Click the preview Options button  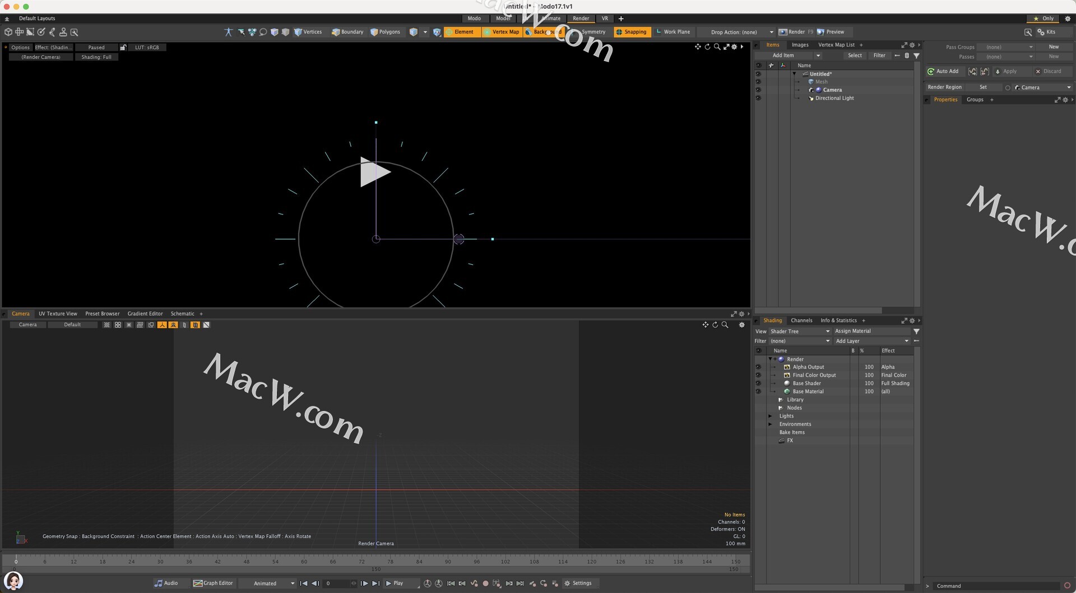[x=20, y=48]
